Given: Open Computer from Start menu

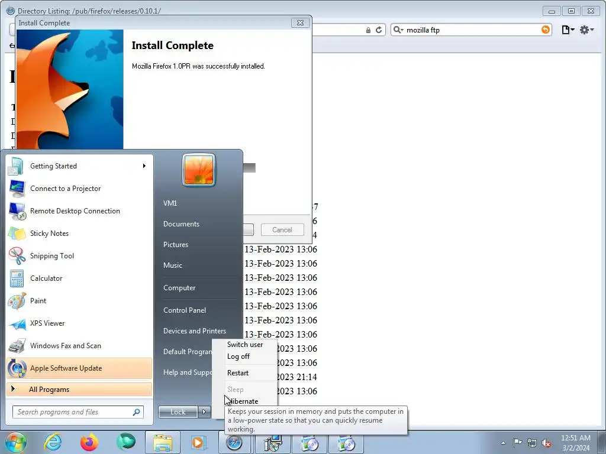Looking at the screenshot, I should pos(179,288).
